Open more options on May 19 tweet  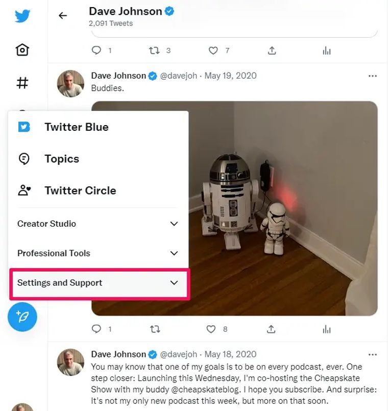point(373,76)
